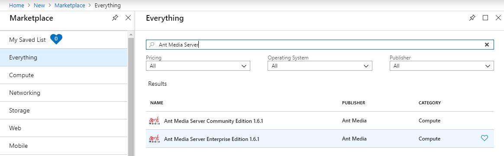The height and width of the screenshot is (156, 504).
Task: Clear the search box text
Action: coord(487,45)
